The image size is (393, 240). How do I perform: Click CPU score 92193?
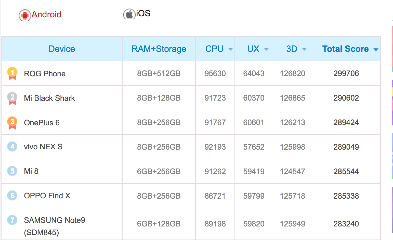215,147
